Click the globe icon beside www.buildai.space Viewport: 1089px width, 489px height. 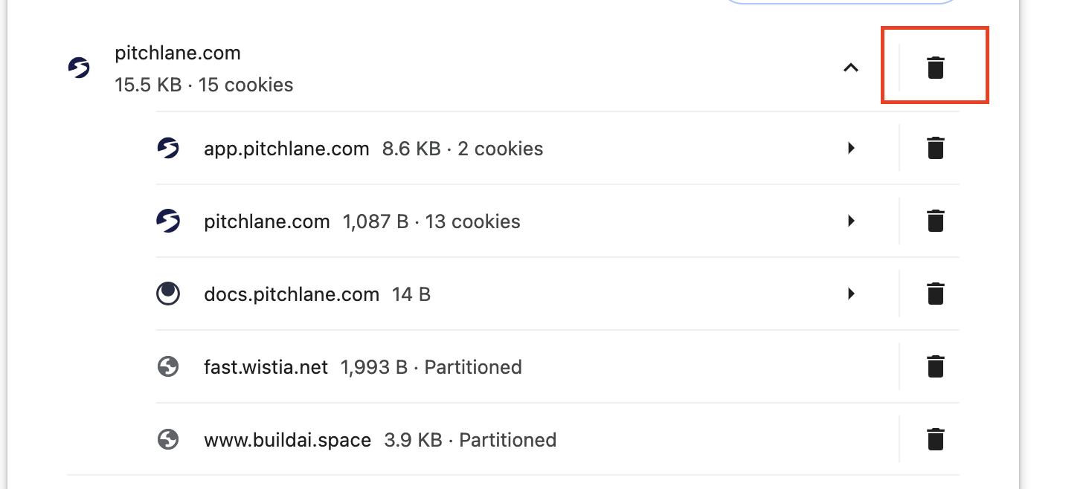(x=168, y=439)
